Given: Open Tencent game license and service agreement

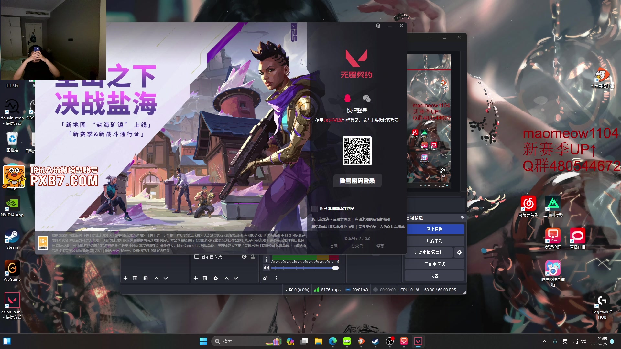Looking at the screenshot, I should [x=331, y=219].
